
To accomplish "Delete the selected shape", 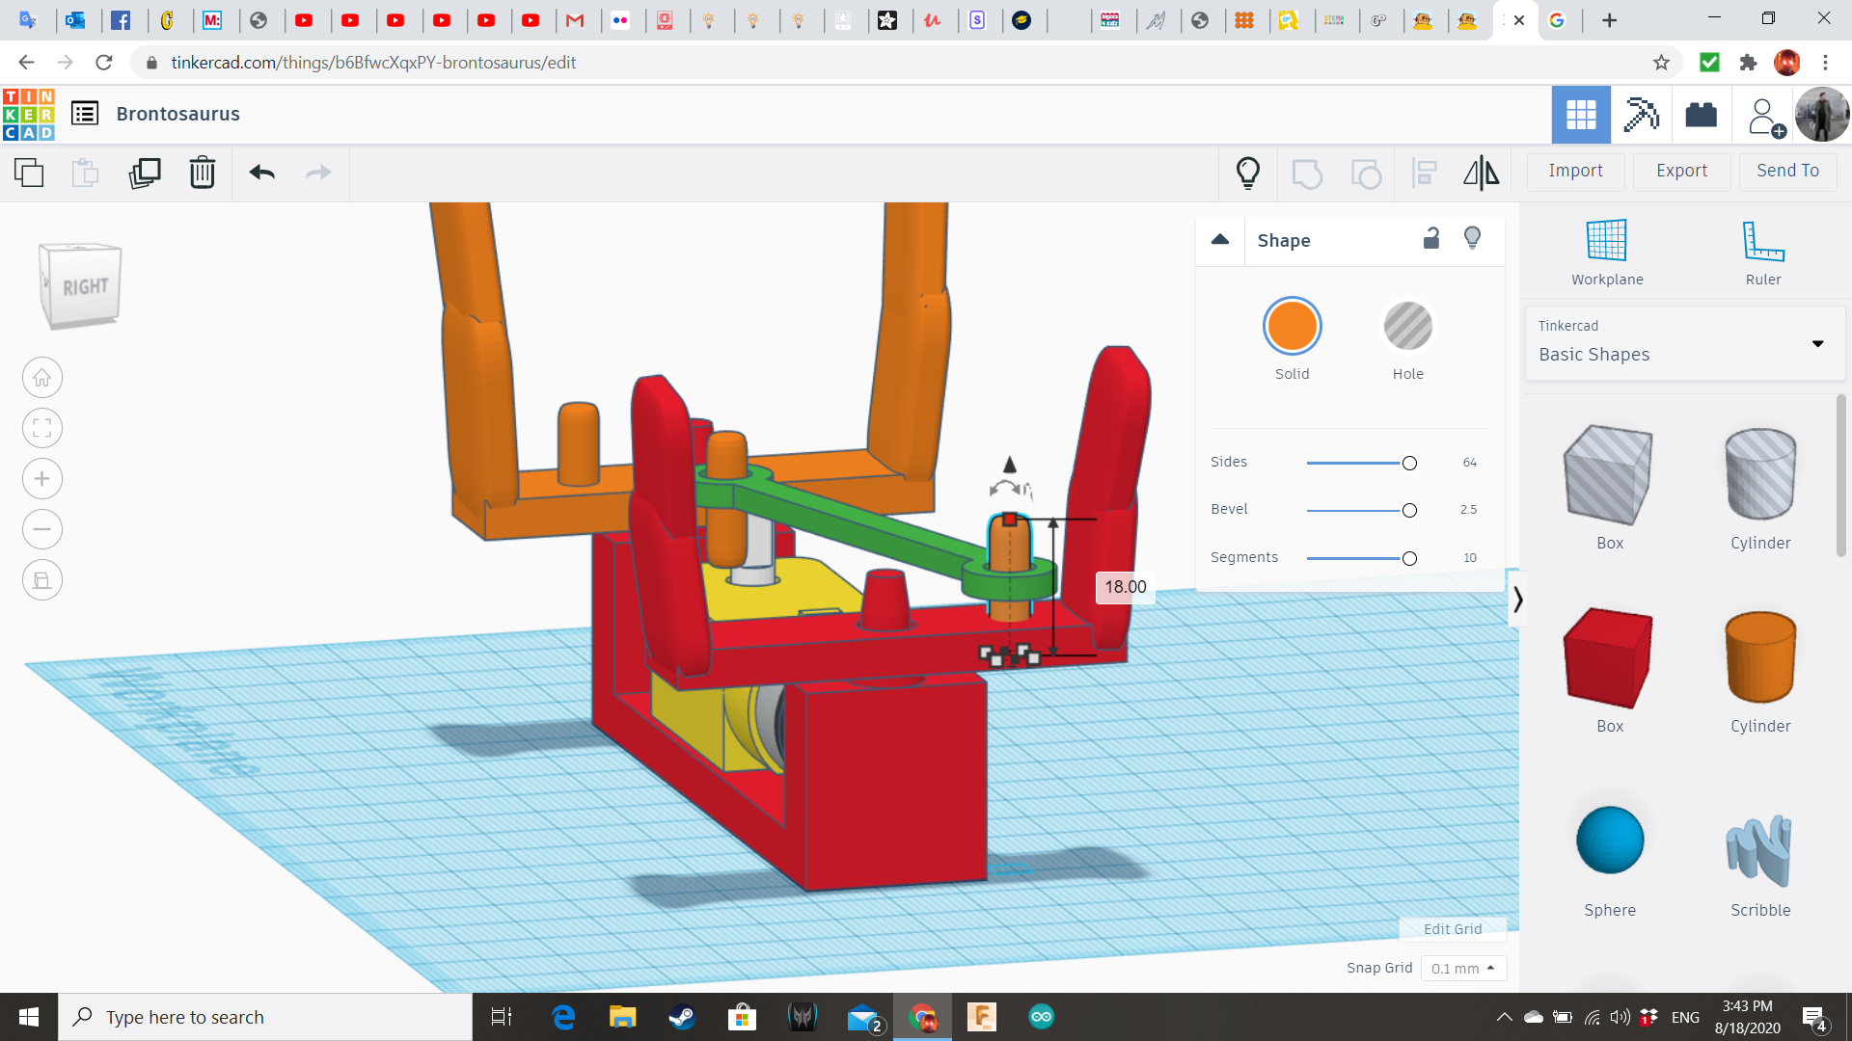I will click(x=202, y=173).
